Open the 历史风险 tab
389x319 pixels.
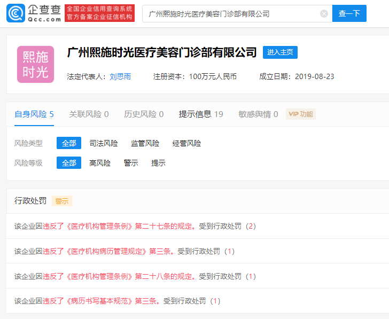144,114
